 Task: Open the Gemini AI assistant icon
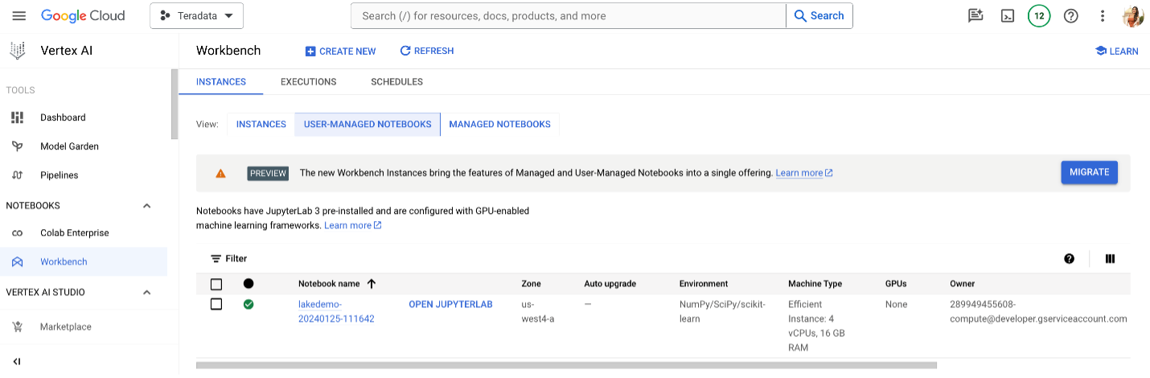[975, 16]
